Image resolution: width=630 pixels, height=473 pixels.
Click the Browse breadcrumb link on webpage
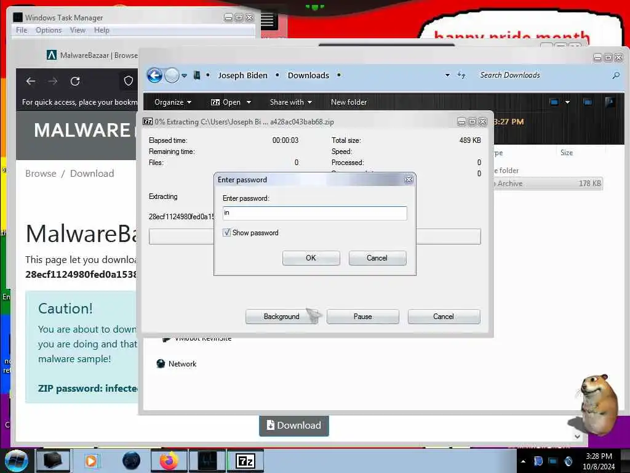[41, 173]
